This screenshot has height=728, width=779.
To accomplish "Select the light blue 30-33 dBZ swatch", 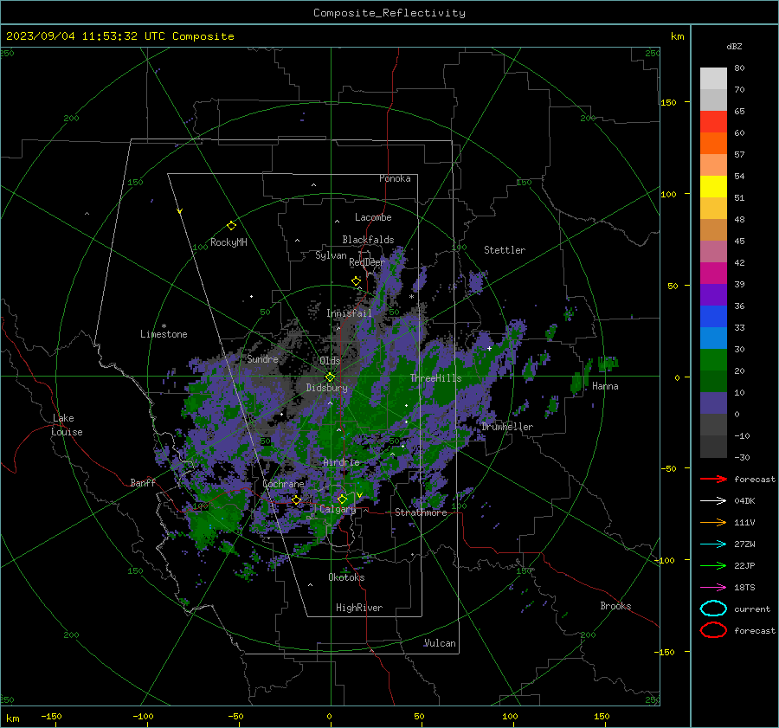I will (713, 338).
